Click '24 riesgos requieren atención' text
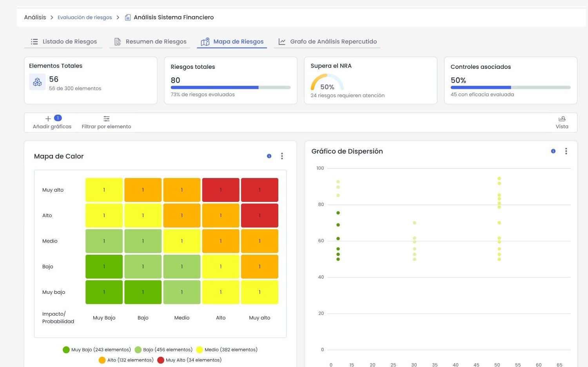 pyautogui.click(x=348, y=95)
